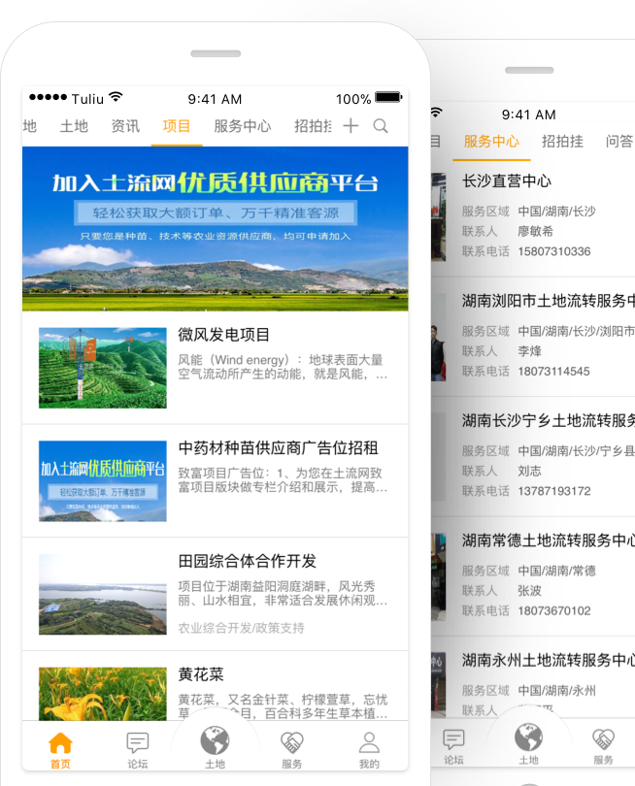Open 黄花菜 flower thumbnail image
Image resolution: width=635 pixels, height=786 pixels.
(103, 694)
